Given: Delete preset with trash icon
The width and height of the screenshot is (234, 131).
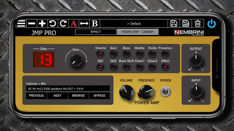Looking at the screenshot, I should (198, 24).
